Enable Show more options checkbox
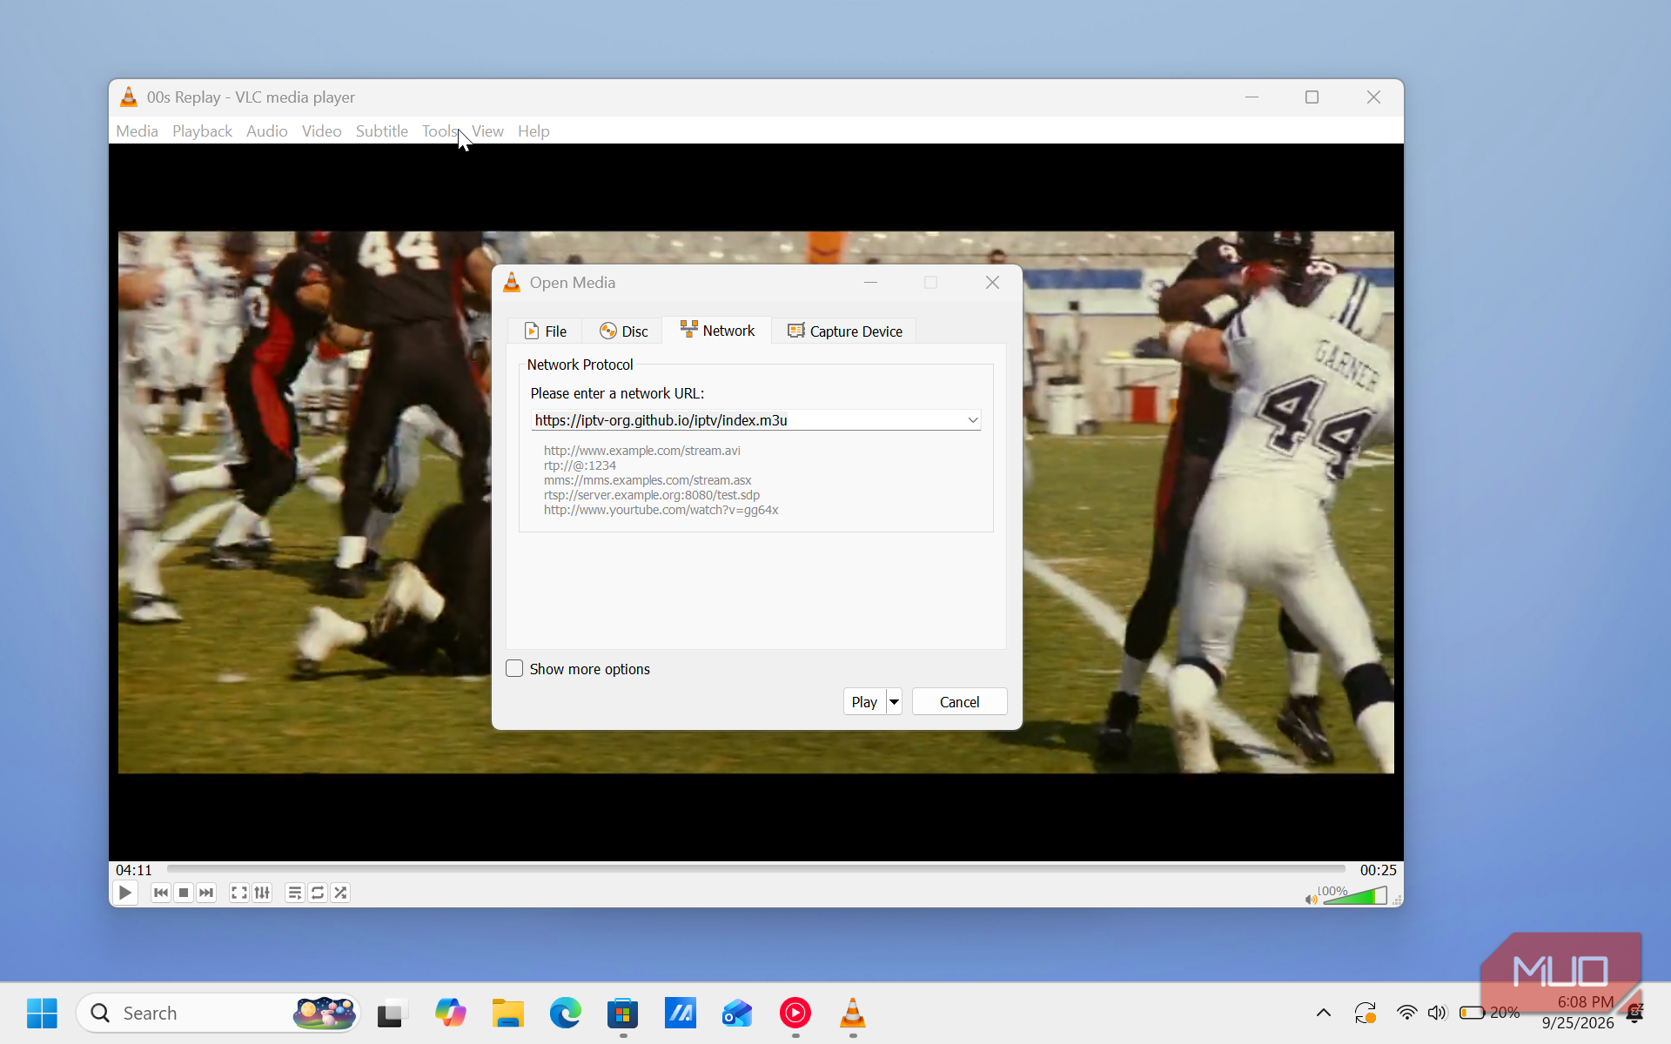 pyautogui.click(x=514, y=668)
